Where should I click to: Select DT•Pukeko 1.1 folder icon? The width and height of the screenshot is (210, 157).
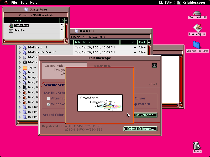[x=25, y=47]
